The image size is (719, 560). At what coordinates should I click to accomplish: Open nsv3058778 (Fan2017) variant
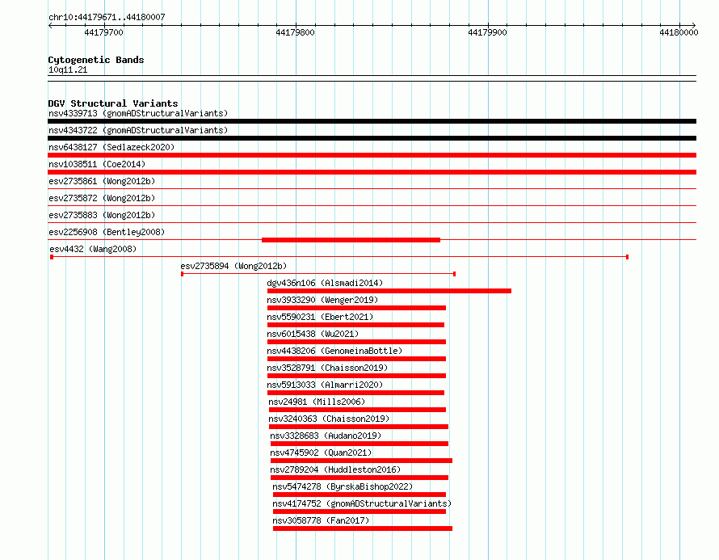[x=321, y=520]
